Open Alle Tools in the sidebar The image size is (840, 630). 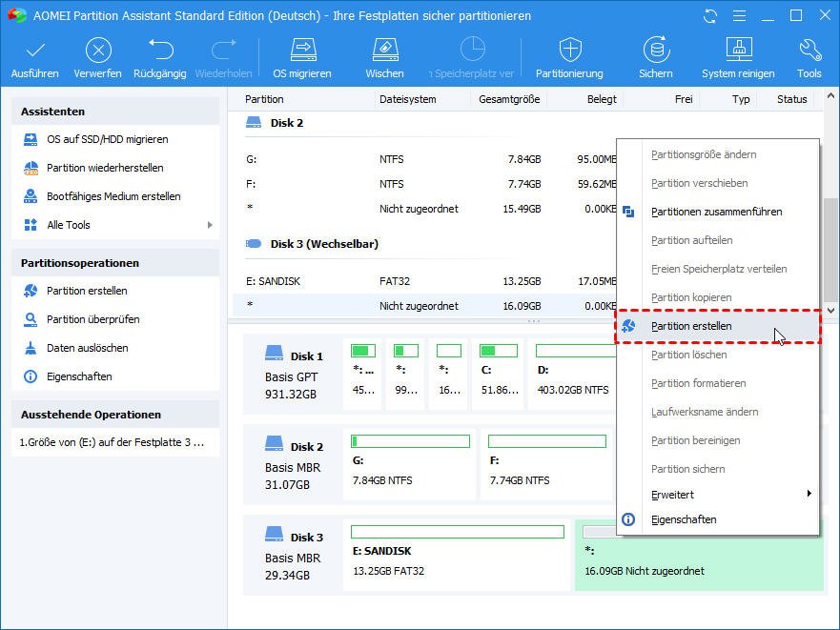pos(68,225)
